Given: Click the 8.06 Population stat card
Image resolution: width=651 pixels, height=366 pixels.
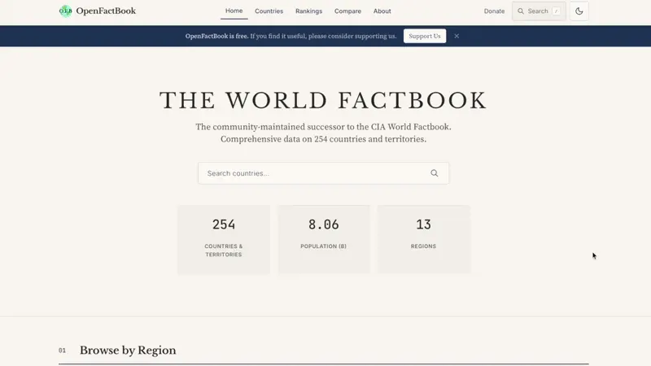Looking at the screenshot, I should click(x=324, y=239).
